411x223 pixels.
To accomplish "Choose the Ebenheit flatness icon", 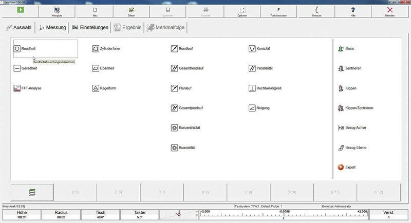I will [x=96, y=68].
